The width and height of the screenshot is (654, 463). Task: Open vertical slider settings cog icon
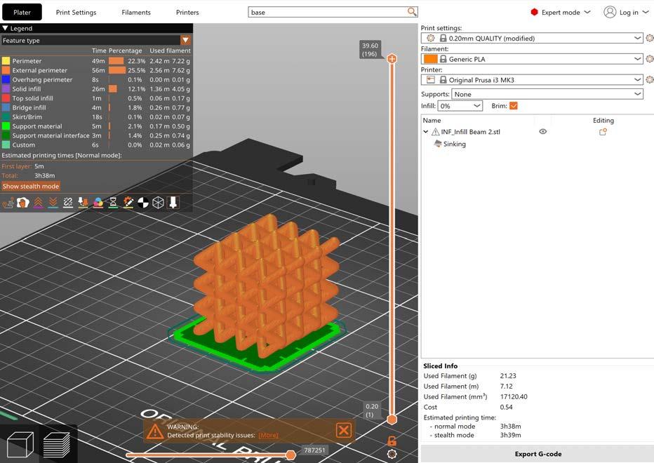click(x=392, y=455)
